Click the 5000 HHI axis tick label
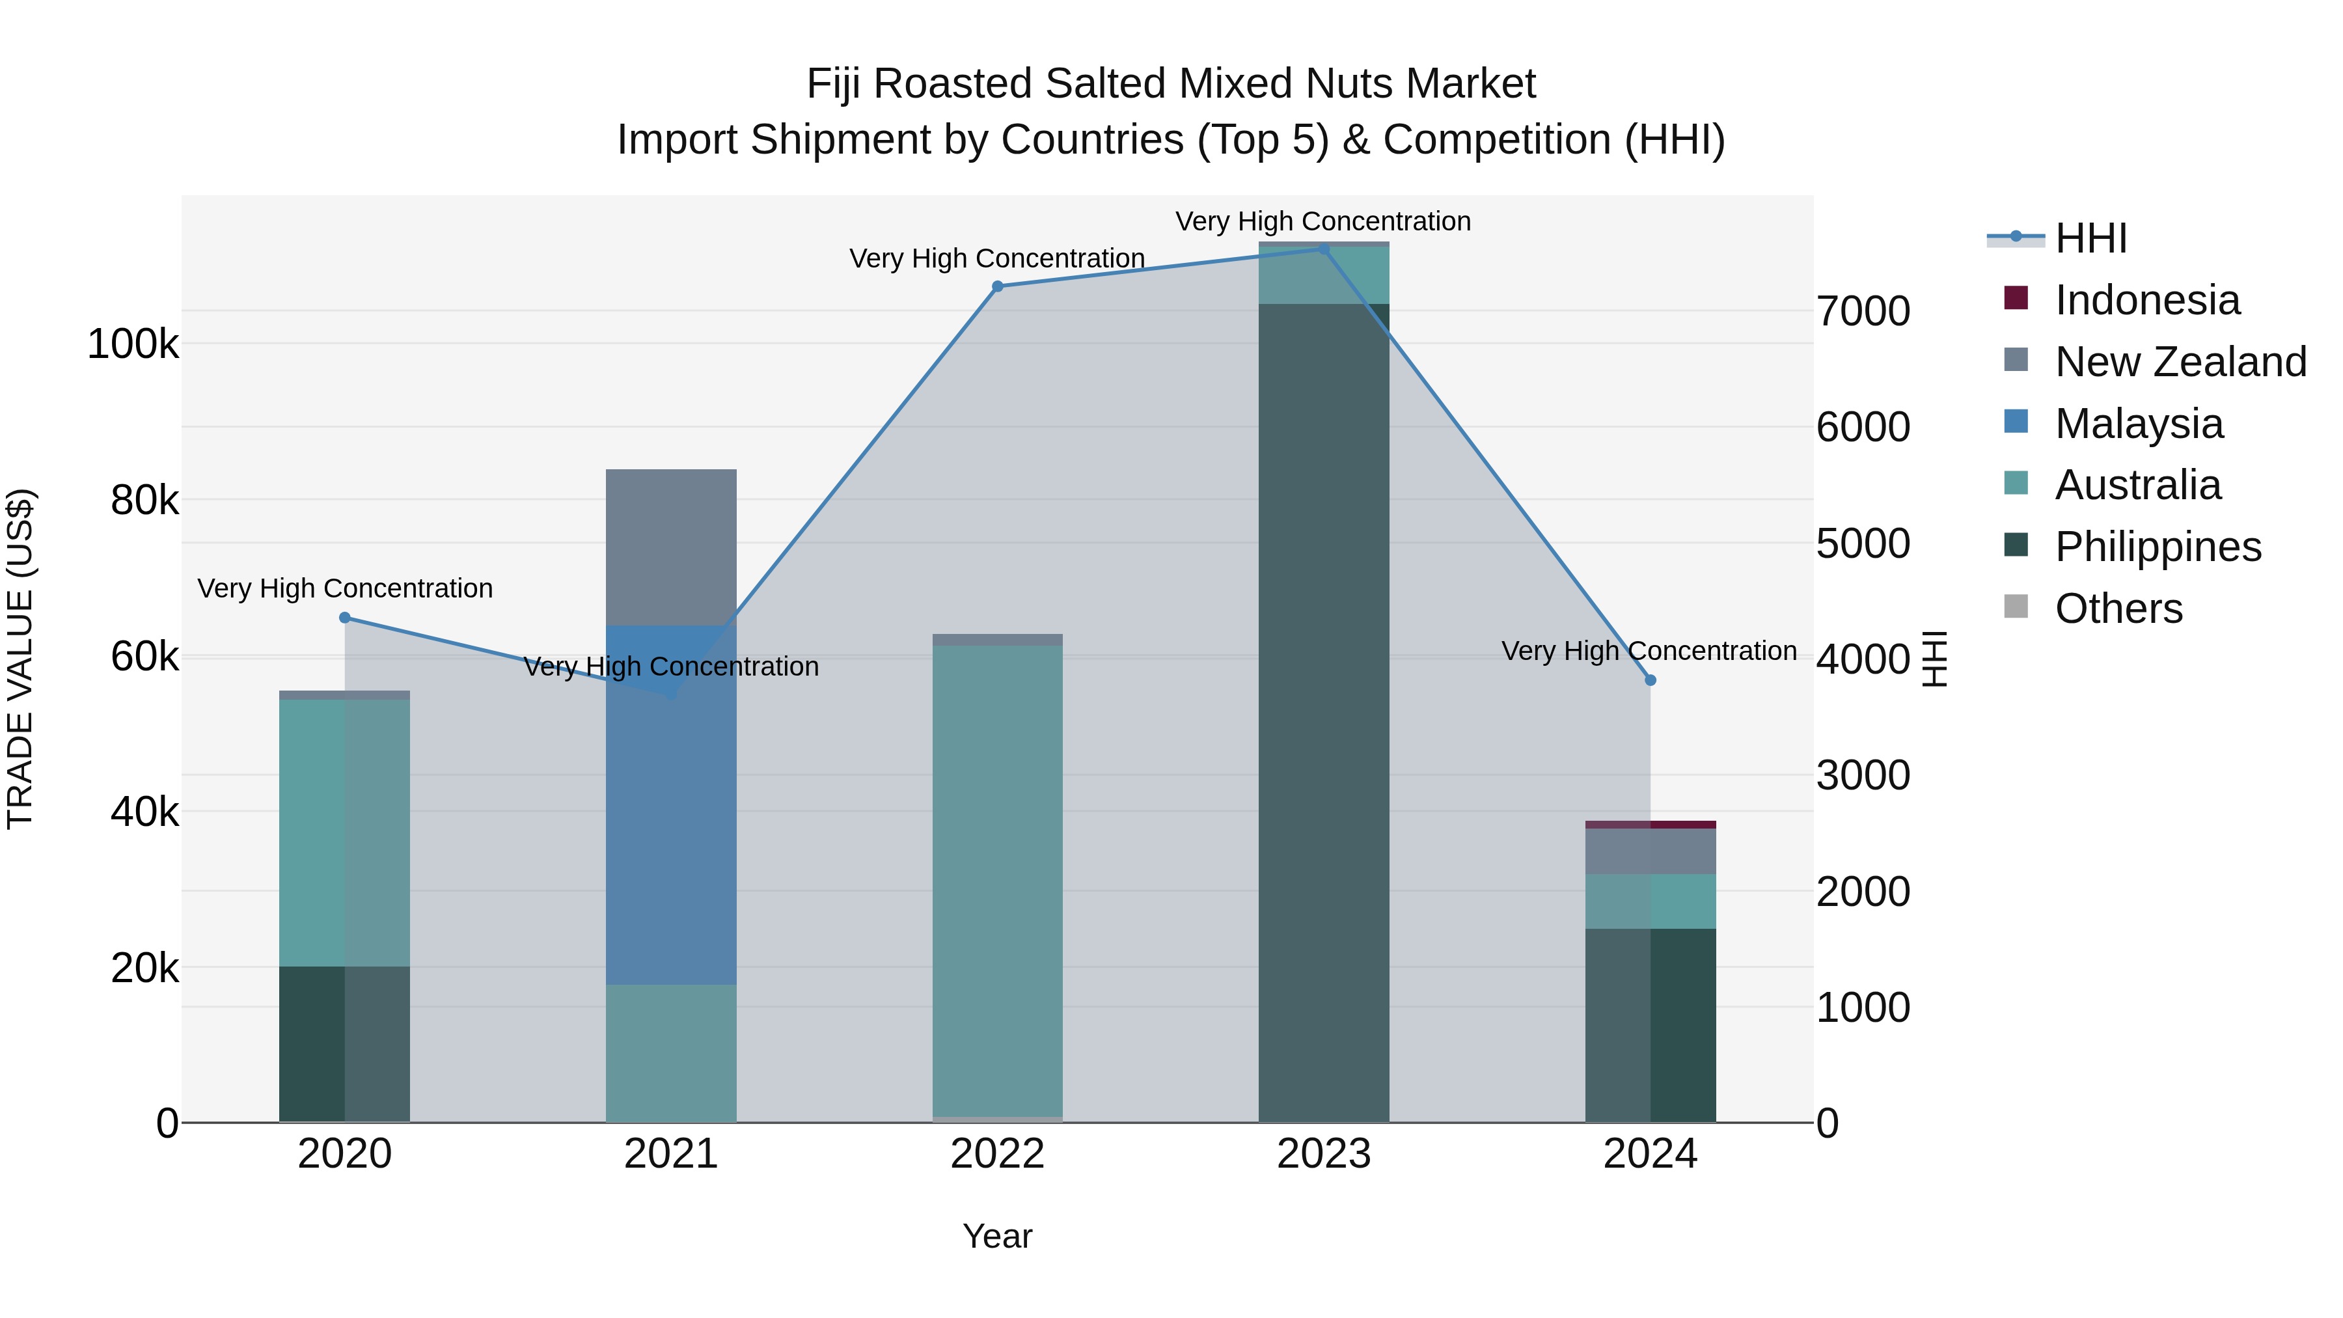 [1864, 544]
